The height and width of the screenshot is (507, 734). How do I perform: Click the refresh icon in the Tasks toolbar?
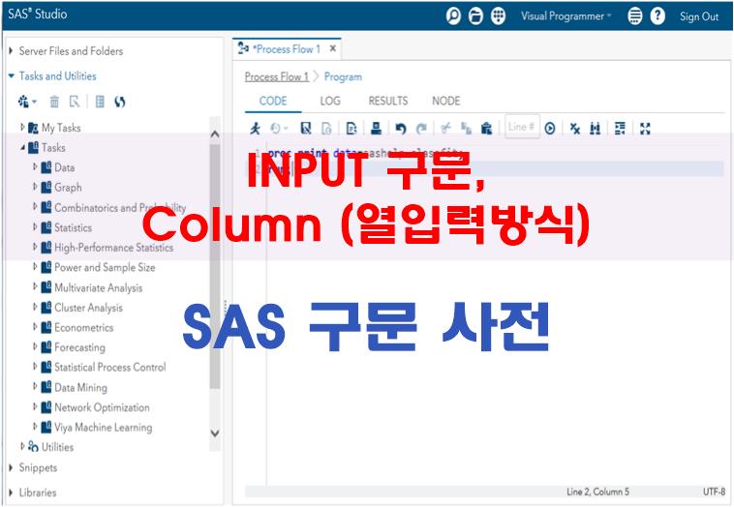[x=120, y=102]
